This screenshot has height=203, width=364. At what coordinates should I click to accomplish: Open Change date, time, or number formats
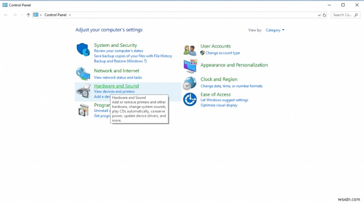pyautogui.click(x=231, y=86)
